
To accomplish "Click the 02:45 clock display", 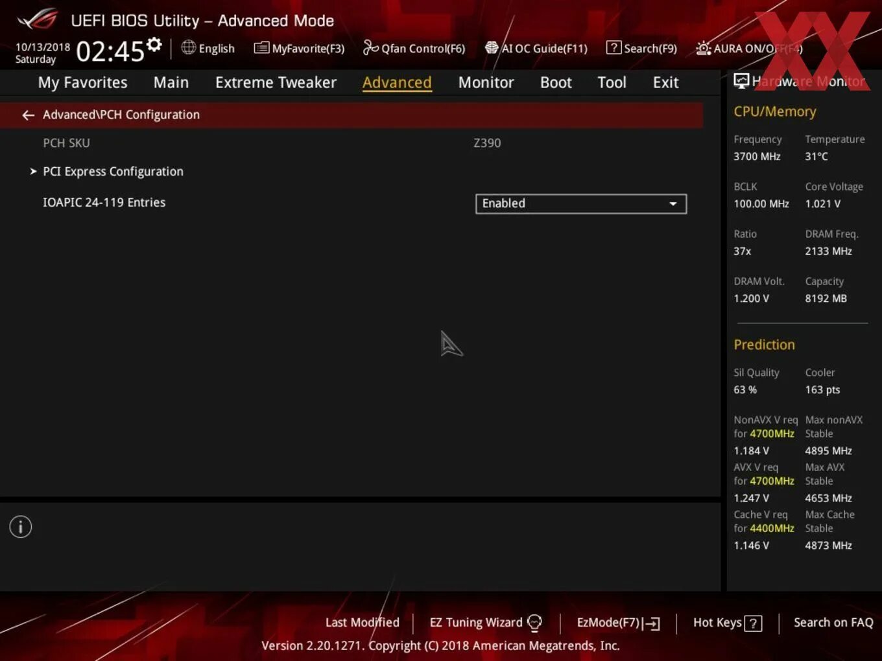I will tap(110, 51).
